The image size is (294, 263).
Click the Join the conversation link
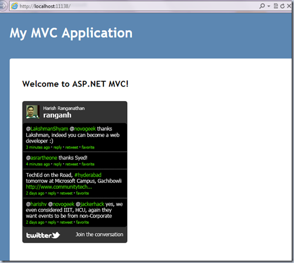99,234
